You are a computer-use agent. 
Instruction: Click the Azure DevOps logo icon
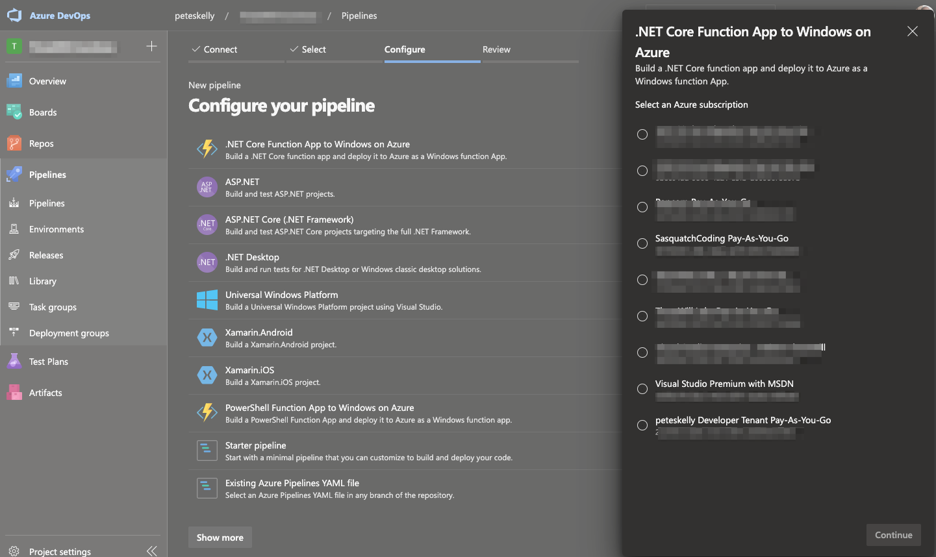pyautogui.click(x=14, y=16)
